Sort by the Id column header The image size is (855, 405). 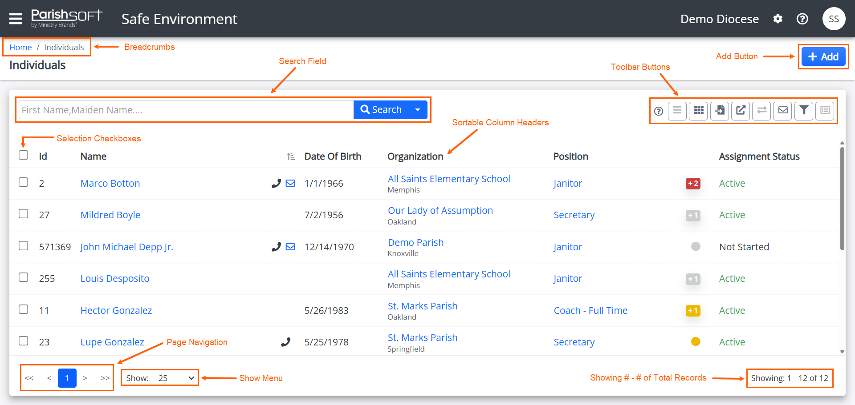pos(43,156)
